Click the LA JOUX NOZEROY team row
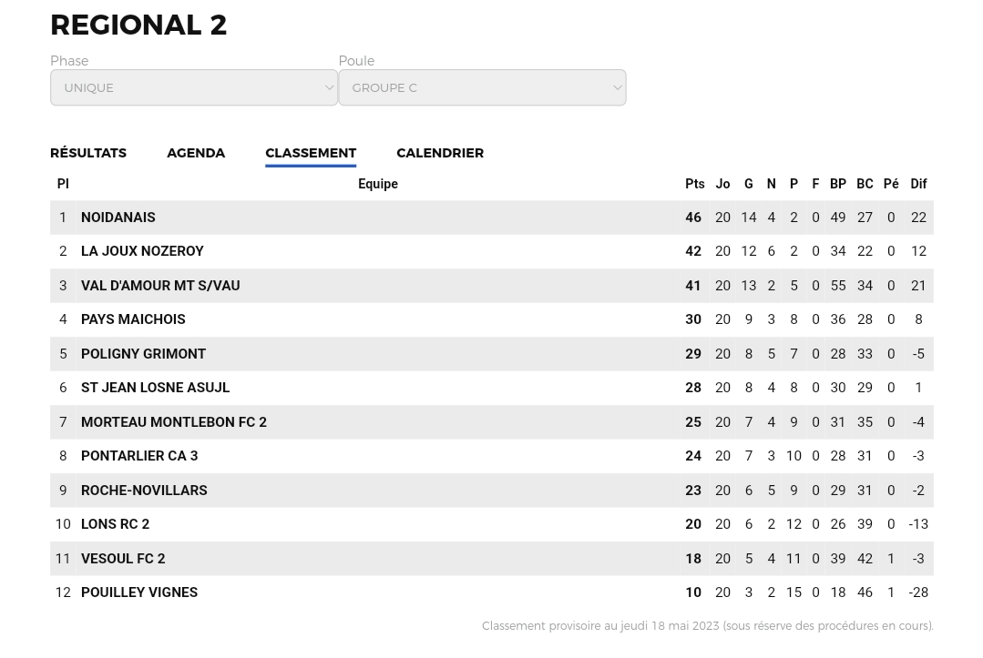The width and height of the screenshot is (983, 658). 492,251
